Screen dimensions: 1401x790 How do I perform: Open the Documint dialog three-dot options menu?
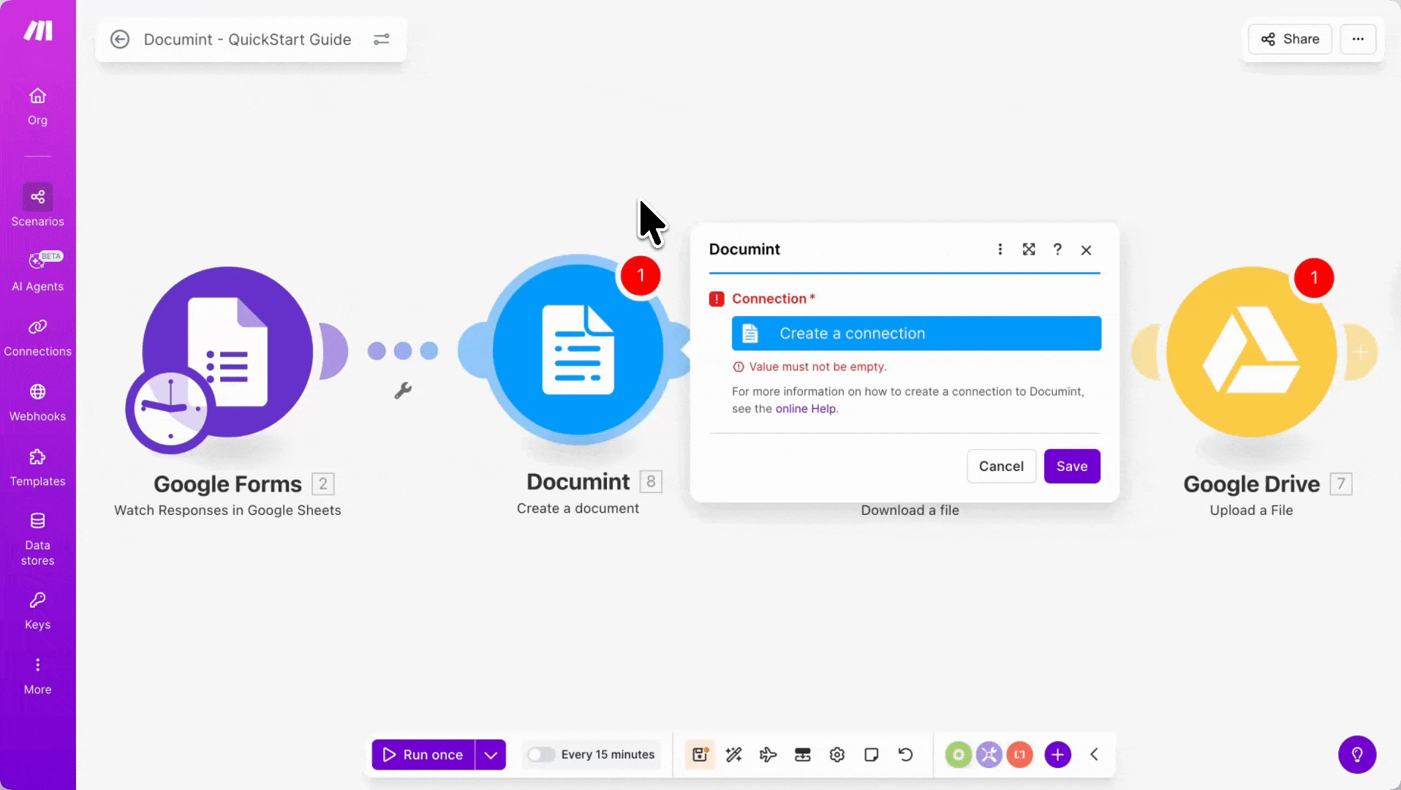pyautogui.click(x=1000, y=249)
